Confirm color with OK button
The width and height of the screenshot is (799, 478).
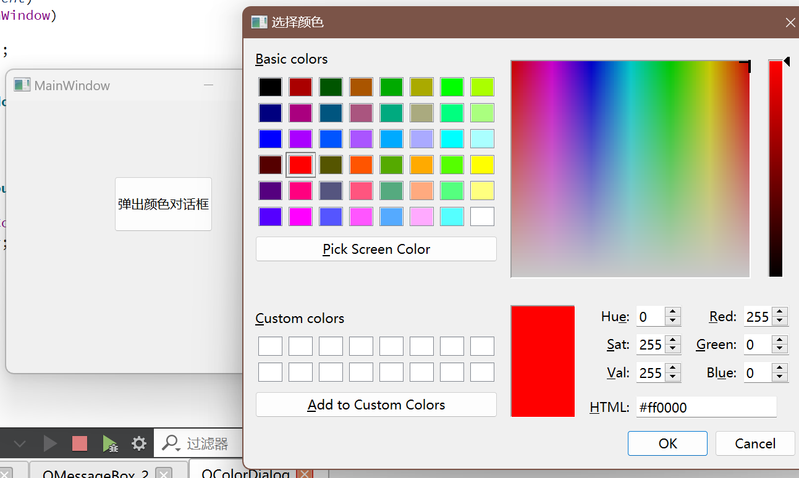pyautogui.click(x=667, y=443)
